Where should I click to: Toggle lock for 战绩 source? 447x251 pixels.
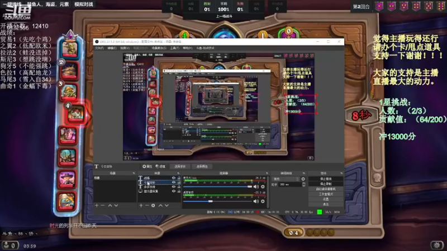(x=179, y=178)
